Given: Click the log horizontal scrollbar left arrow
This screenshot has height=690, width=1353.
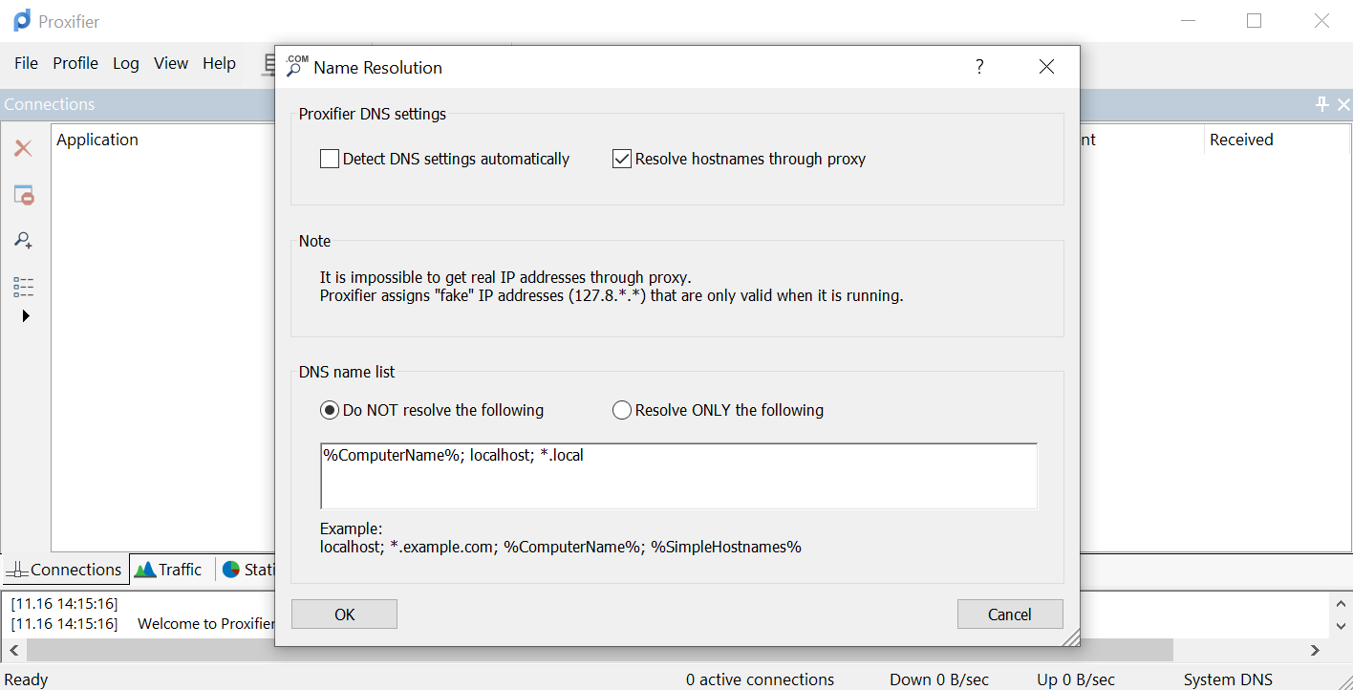Looking at the screenshot, I should [x=13, y=650].
